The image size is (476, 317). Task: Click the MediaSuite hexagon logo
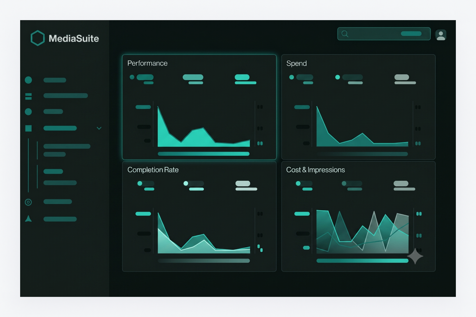(38, 38)
